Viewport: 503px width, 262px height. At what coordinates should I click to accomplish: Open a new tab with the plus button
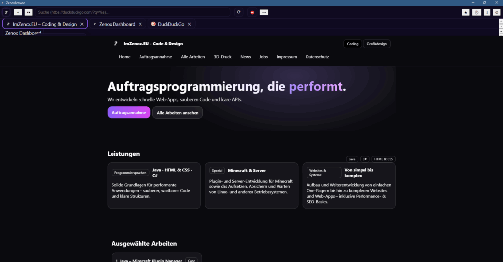tap(18, 12)
